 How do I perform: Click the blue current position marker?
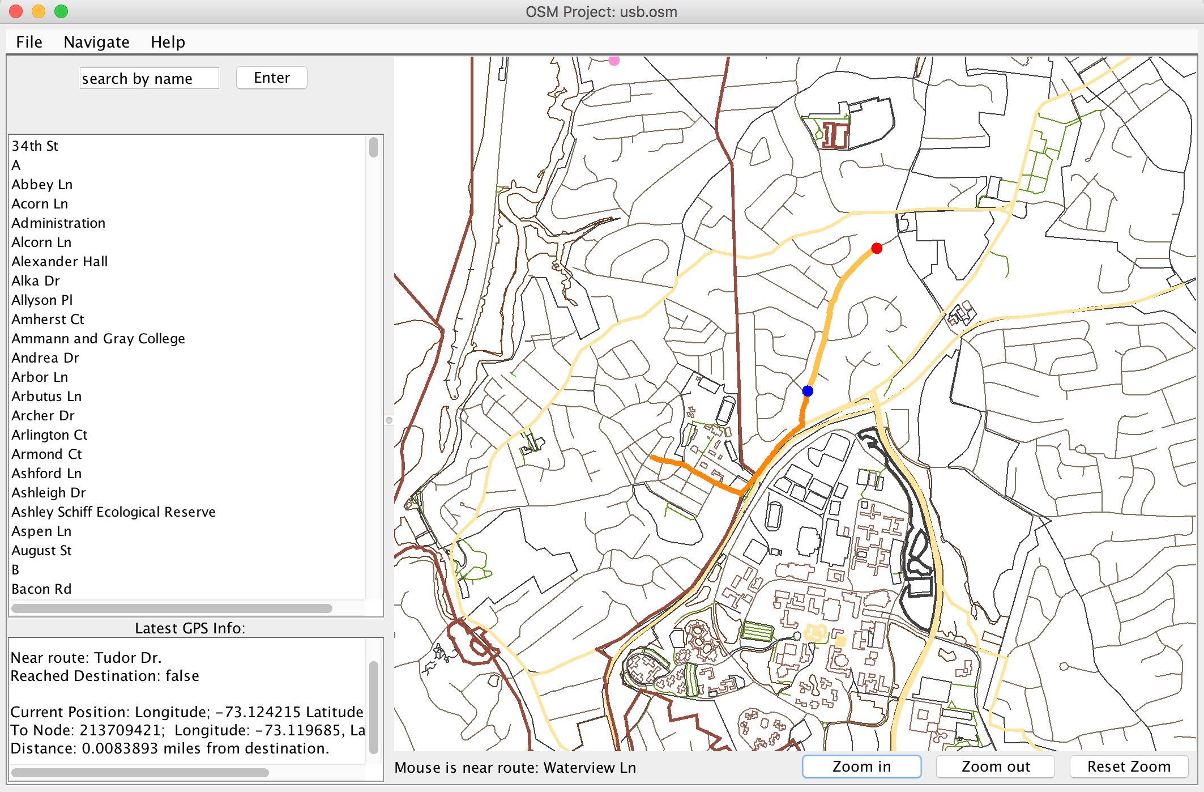point(808,391)
